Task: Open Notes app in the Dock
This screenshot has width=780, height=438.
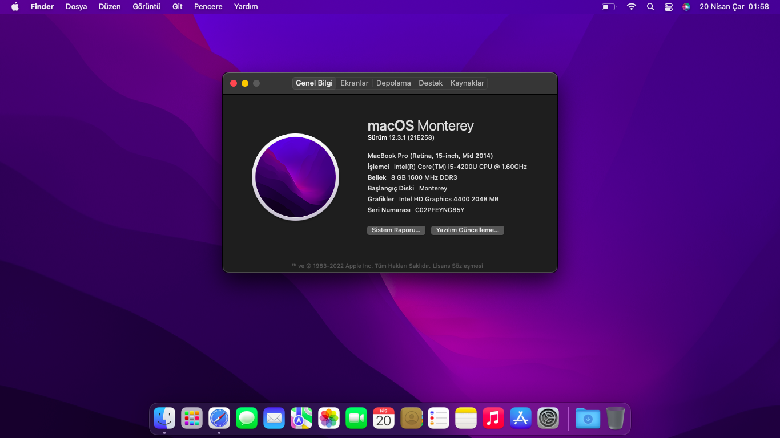Action: point(466,418)
